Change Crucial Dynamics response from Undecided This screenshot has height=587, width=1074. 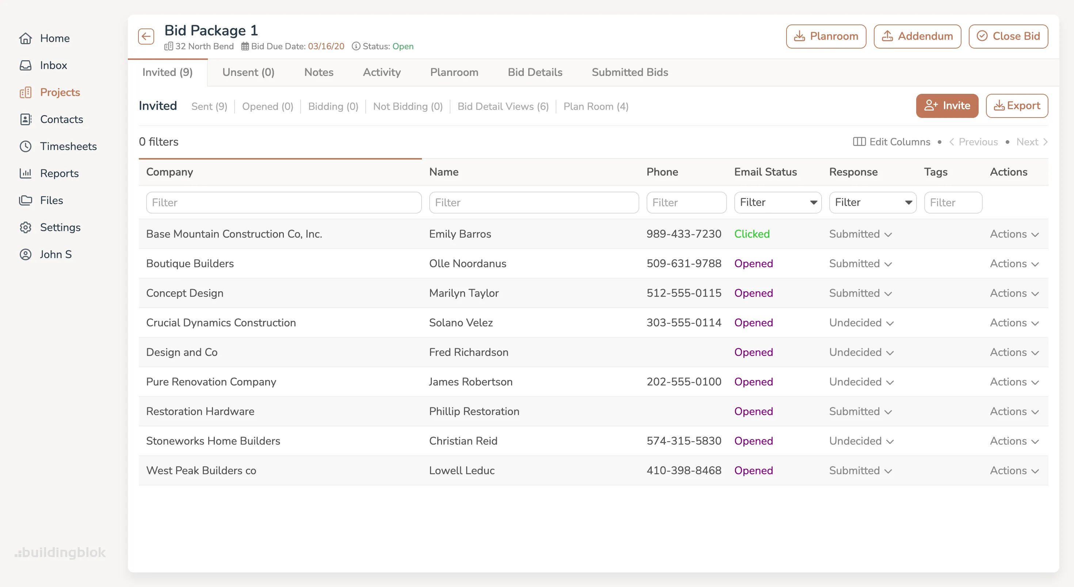pos(861,322)
